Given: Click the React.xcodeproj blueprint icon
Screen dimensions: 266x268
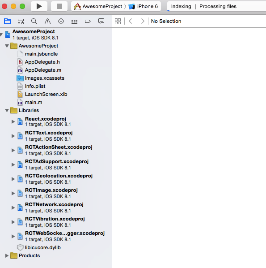Looking at the screenshot, I should point(20,121).
